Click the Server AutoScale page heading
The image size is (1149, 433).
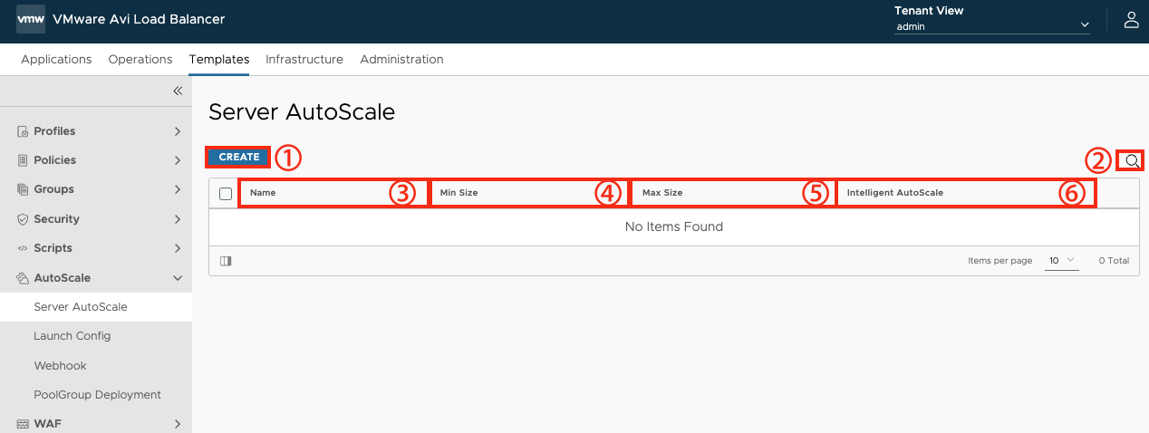(x=302, y=112)
